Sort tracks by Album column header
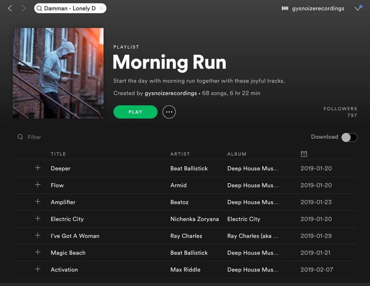This screenshot has height=286, width=370. tap(237, 154)
